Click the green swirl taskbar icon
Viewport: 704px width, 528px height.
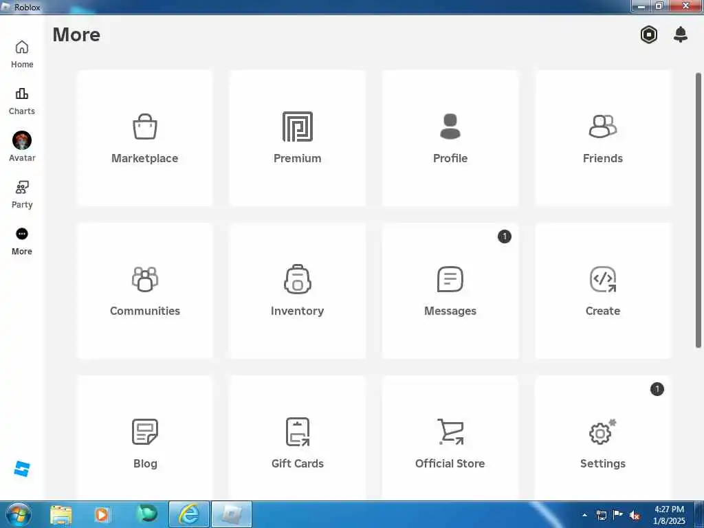pos(147,514)
